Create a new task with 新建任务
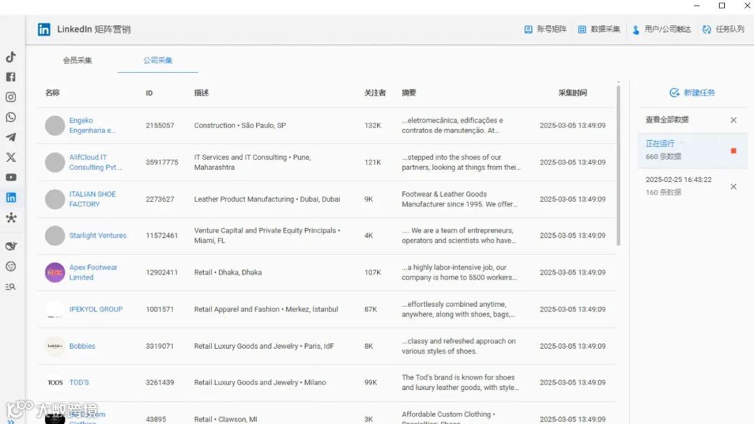The image size is (754, 424). point(693,93)
